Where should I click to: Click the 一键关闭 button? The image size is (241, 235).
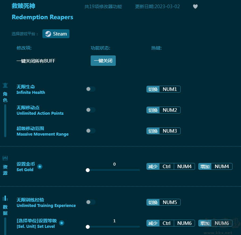coord(103,61)
